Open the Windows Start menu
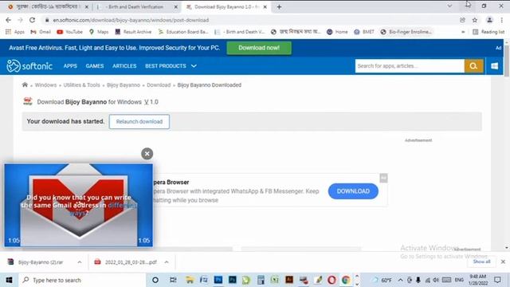This screenshot has width=510, height=287. [9, 280]
